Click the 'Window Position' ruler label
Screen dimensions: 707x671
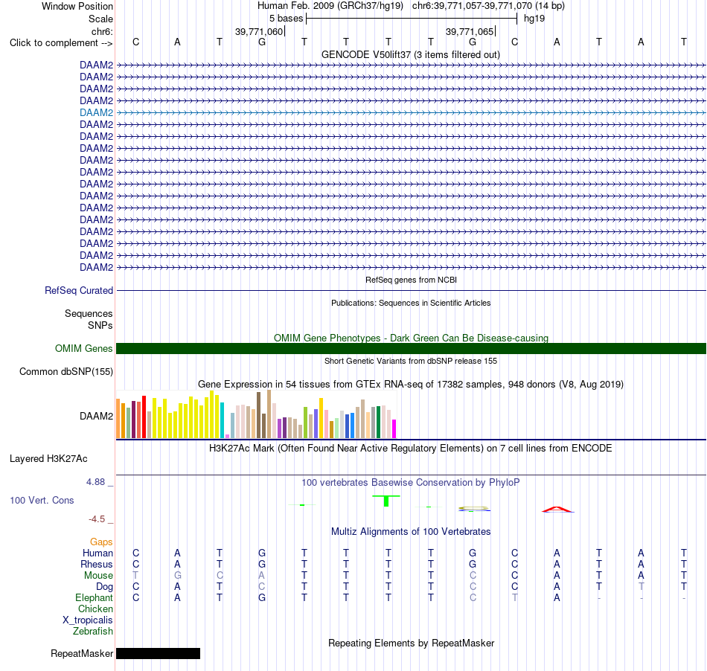[77, 6]
